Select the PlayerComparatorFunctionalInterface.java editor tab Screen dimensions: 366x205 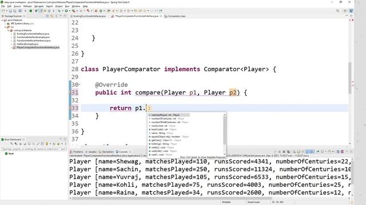click(x=136, y=16)
